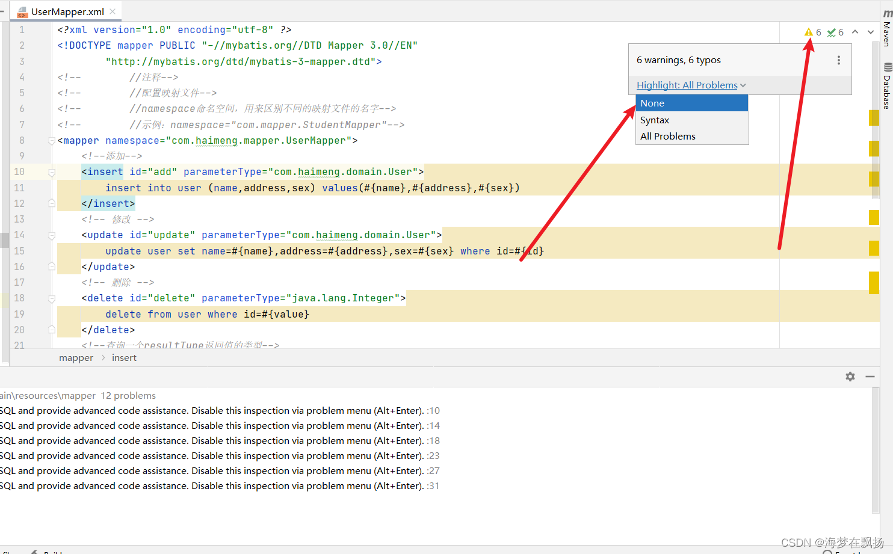The height and width of the screenshot is (554, 893).
Task: Choose All Problems highlighting level
Action: (x=692, y=137)
